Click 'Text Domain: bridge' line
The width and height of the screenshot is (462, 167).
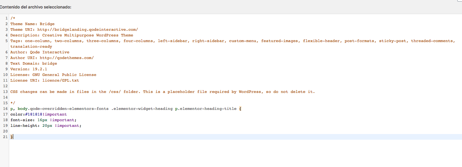pos(34,63)
